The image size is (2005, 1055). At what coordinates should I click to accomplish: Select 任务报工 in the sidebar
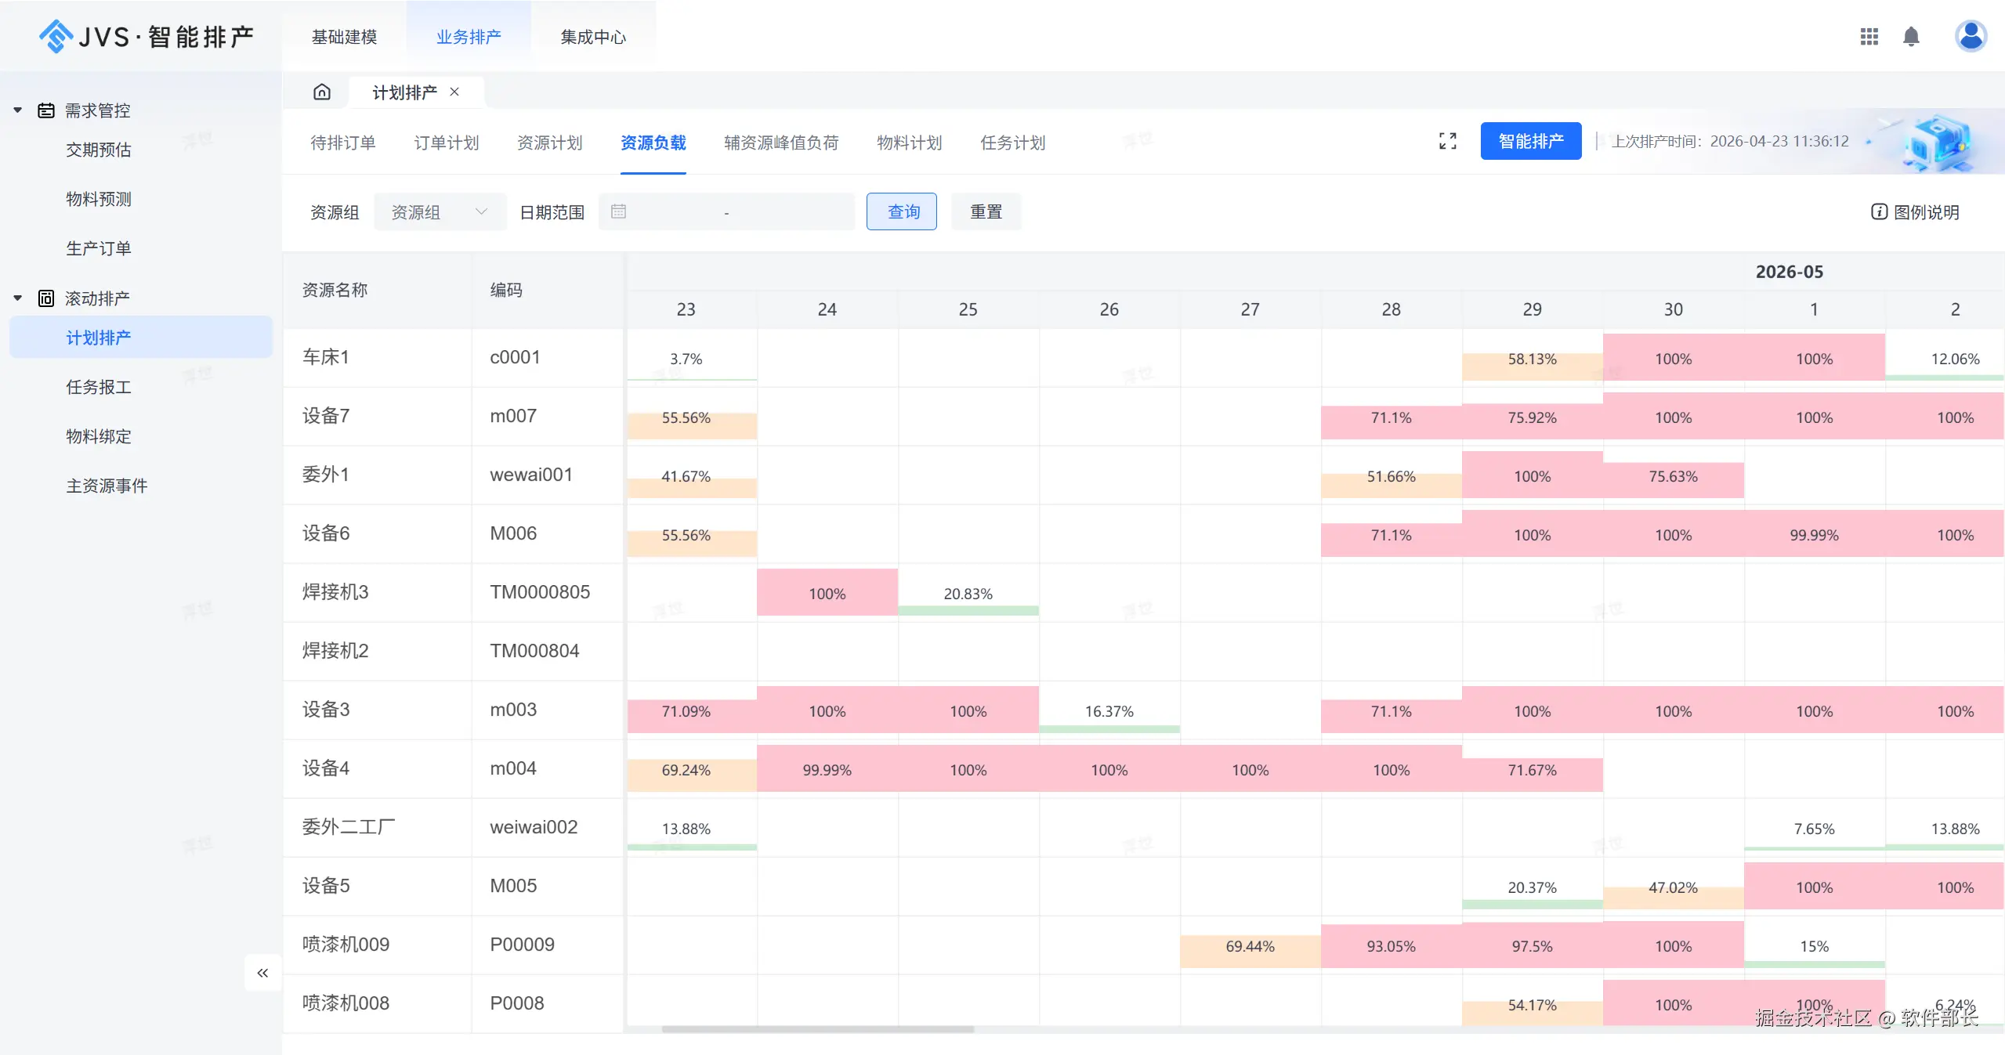coord(99,387)
